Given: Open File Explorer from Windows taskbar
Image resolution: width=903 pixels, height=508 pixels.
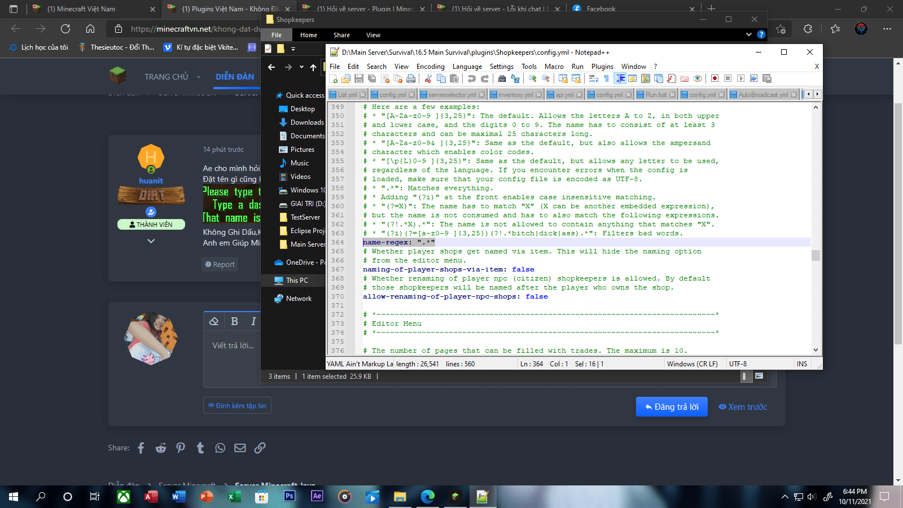Looking at the screenshot, I should point(400,497).
